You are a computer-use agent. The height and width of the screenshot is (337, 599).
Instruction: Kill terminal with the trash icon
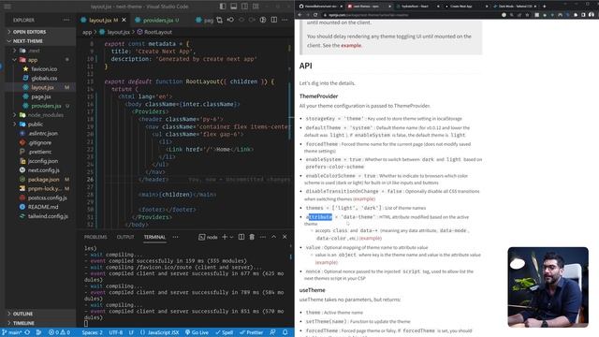pyautogui.click(x=252, y=237)
